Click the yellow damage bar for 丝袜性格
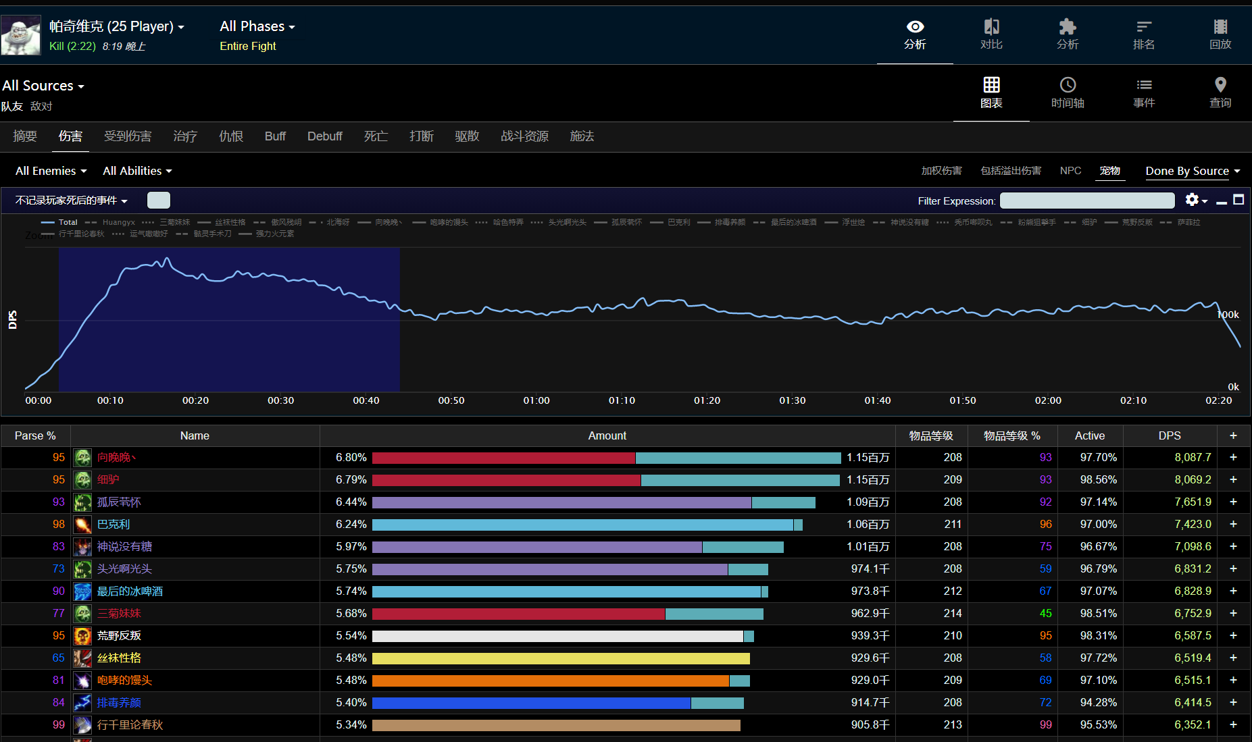1252x742 pixels. pyautogui.click(x=561, y=658)
